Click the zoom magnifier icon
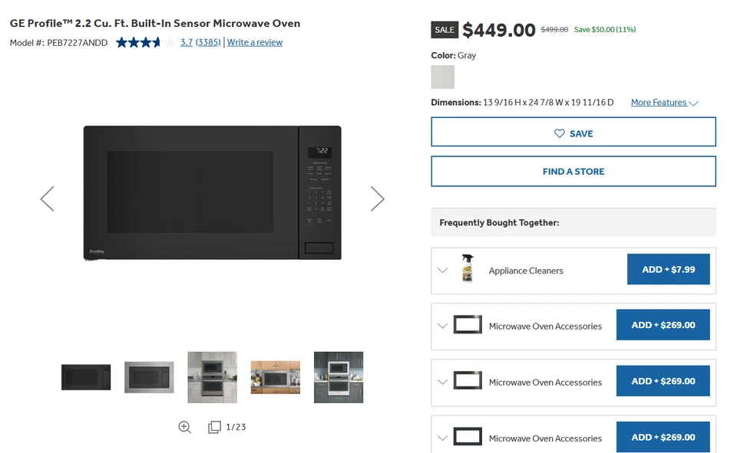Viewport: 737px width, 453px height. [184, 427]
